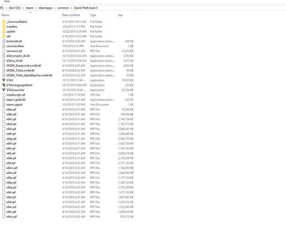The width and height of the screenshot is (286, 226).
Task: Click the x64e.rpf file icon
Action: pos(4,129)
